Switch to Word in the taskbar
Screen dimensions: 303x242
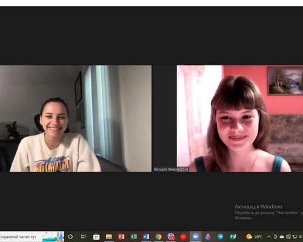[x=146, y=237]
